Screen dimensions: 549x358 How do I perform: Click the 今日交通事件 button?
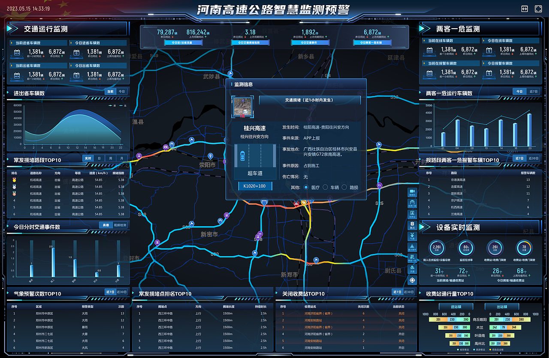point(309,43)
